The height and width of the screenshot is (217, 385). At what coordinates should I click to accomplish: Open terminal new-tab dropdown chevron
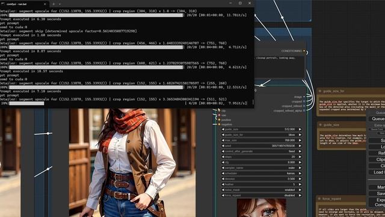click(x=60, y=4)
